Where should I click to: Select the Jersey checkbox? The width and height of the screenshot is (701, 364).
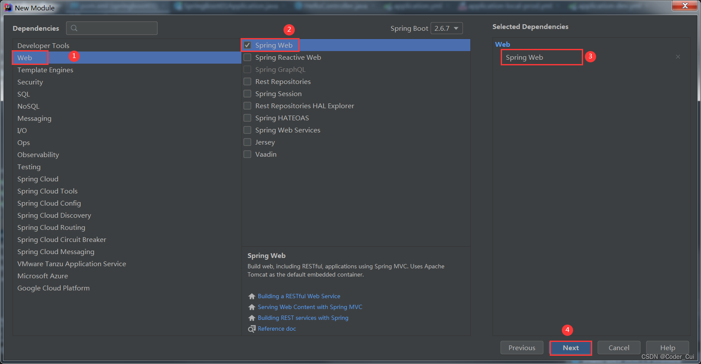(247, 142)
